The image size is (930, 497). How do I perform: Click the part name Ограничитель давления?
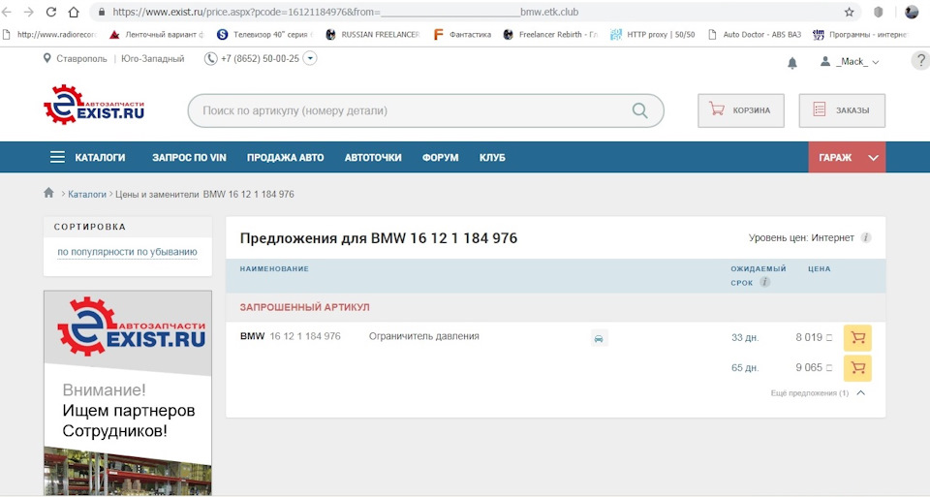[424, 336]
